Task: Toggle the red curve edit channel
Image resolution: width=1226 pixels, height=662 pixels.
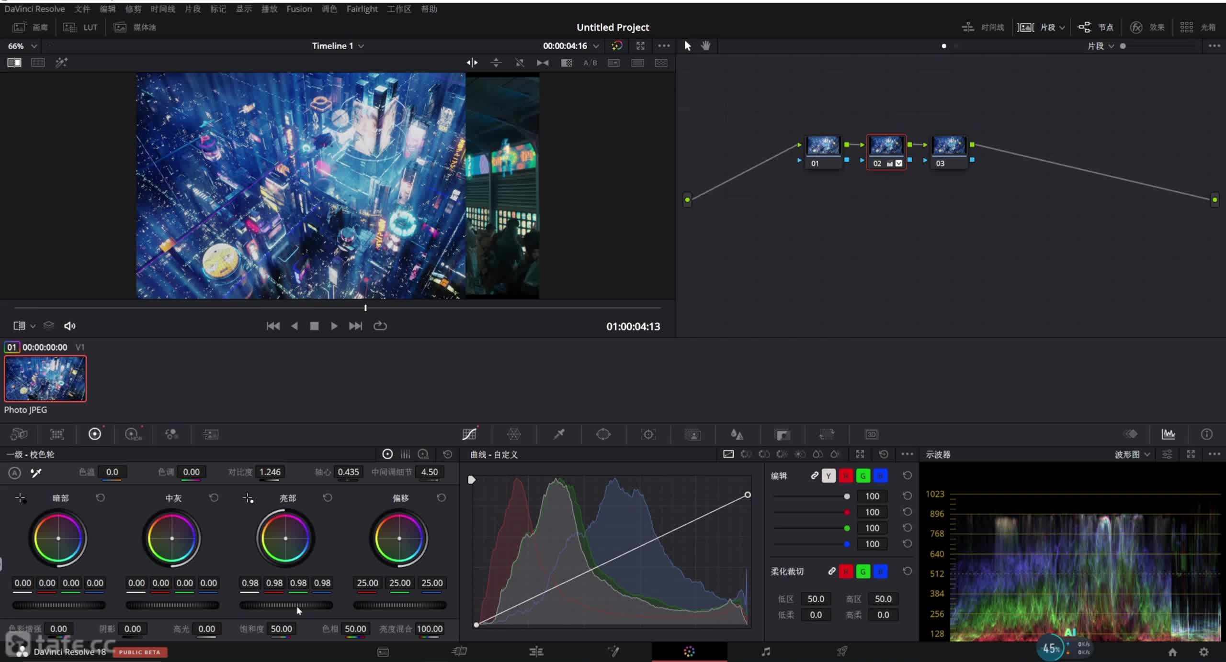Action: point(846,475)
